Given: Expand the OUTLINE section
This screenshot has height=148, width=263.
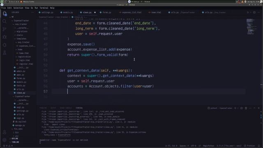Looking at the screenshot, I should coord(15,139).
